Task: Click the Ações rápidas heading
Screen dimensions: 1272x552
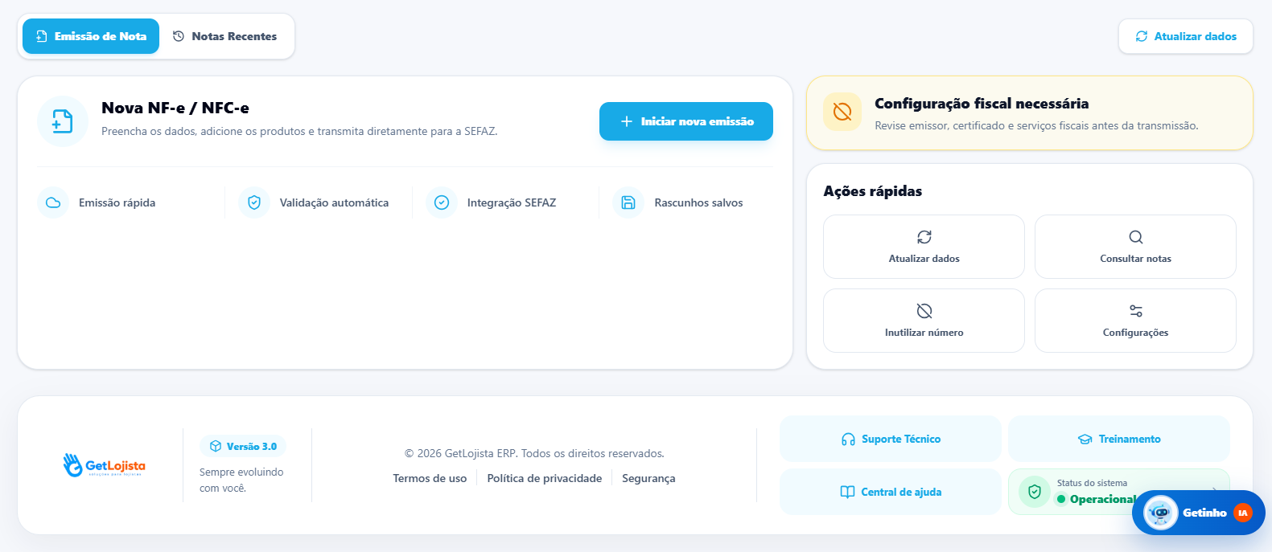Action: point(873,191)
